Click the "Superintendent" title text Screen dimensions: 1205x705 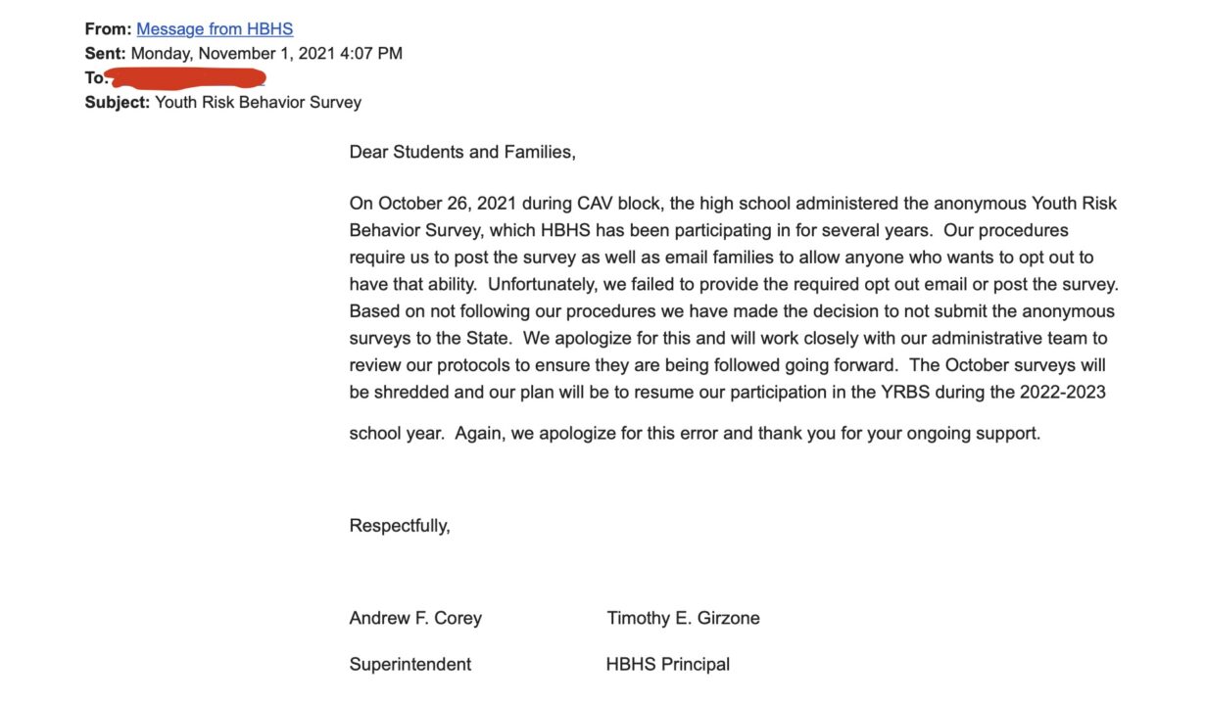click(410, 664)
